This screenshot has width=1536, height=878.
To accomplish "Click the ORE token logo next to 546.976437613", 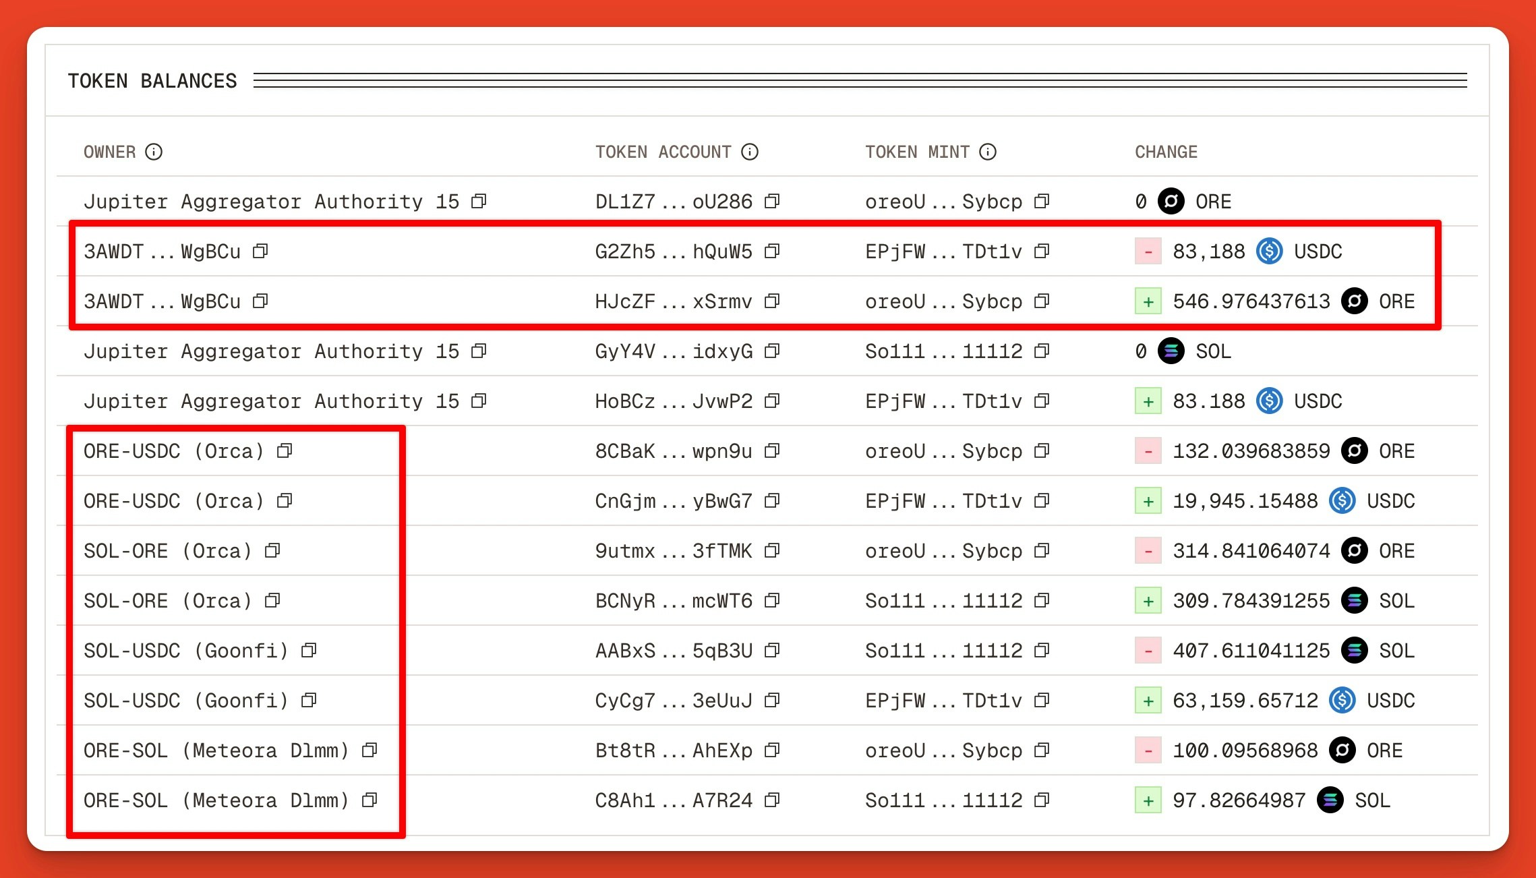I will [1353, 301].
